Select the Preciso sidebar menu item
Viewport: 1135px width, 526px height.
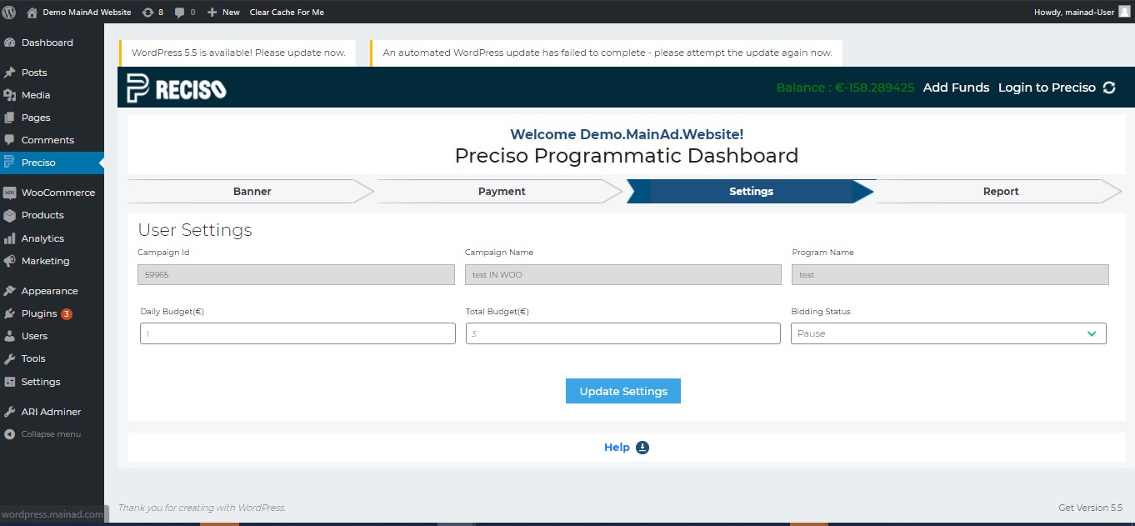coord(52,163)
